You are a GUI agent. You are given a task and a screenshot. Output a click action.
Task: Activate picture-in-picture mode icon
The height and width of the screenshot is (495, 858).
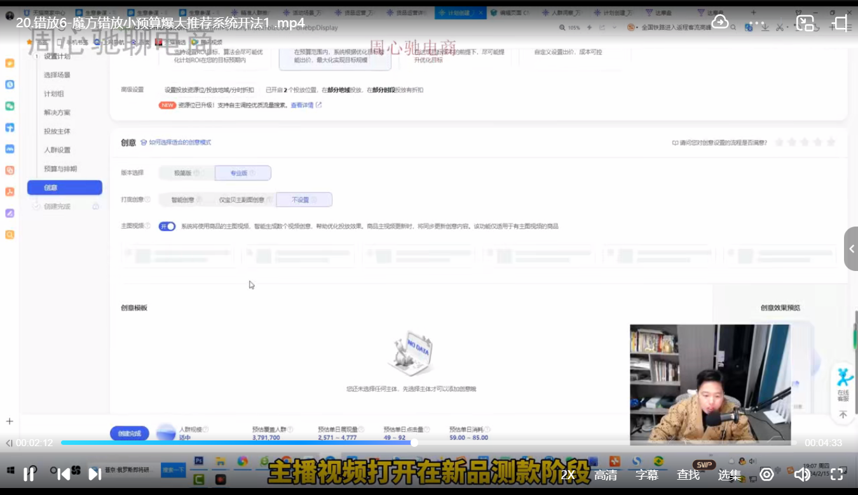tap(805, 23)
